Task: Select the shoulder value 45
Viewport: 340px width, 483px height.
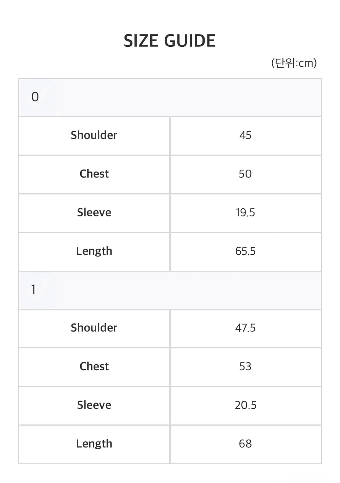Action: [245, 135]
